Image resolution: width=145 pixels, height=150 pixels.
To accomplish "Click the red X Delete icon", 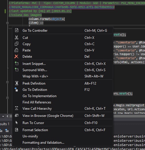I will coord(16,57).
